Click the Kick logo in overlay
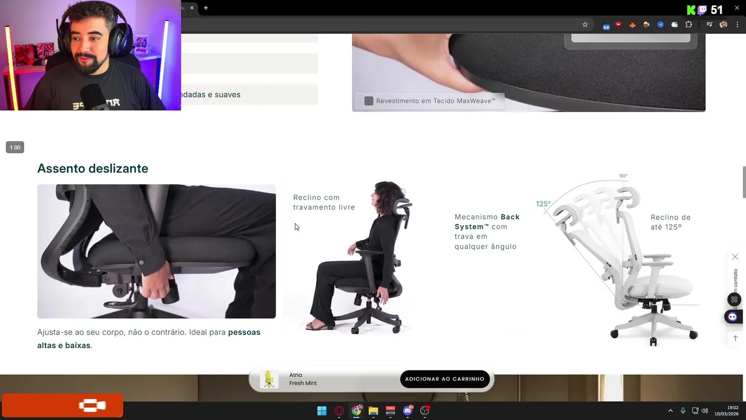Viewport: 746px width, 420px height. tap(691, 10)
